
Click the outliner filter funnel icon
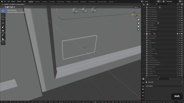click(x=178, y=4)
